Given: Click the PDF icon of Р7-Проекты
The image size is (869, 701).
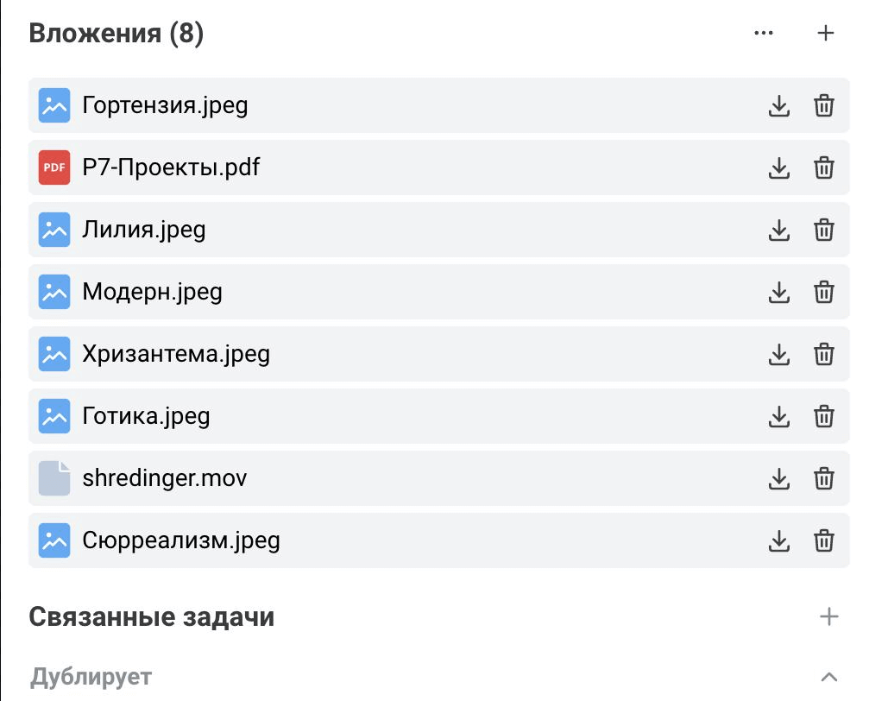Looking at the screenshot, I should click(54, 167).
